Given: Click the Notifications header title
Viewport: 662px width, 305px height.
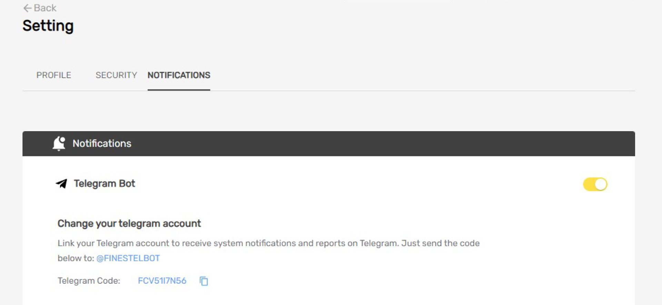Looking at the screenshot, I should point(102,144).
